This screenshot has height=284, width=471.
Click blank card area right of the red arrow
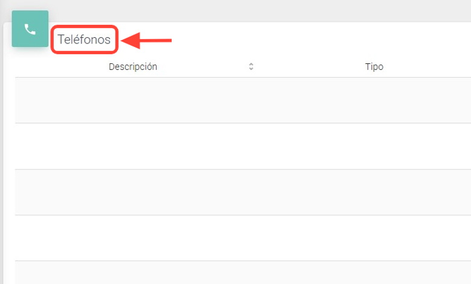pos(302,40)
